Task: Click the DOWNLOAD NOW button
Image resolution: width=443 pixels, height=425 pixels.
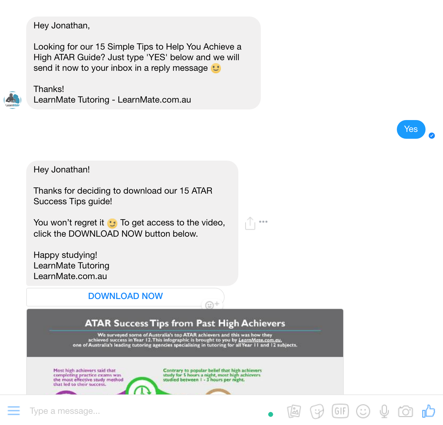Action: coord(125,297)
